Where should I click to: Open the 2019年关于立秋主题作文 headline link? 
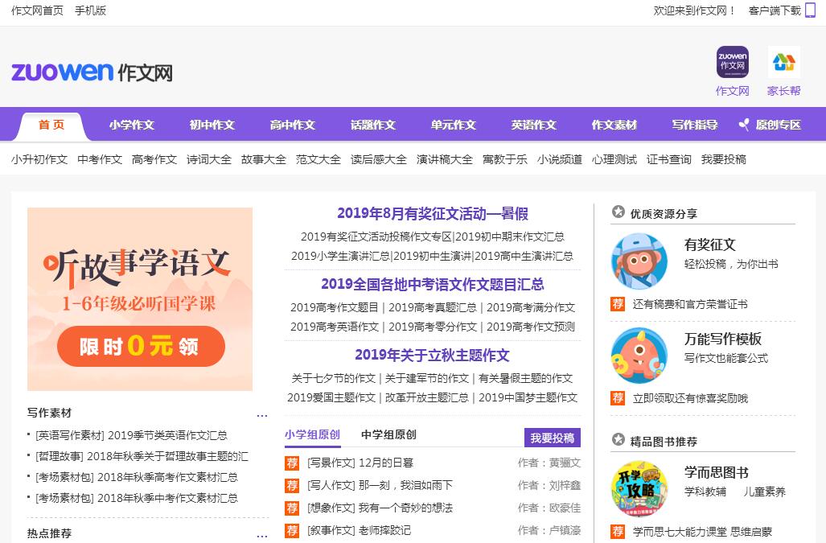pos(432,355)
